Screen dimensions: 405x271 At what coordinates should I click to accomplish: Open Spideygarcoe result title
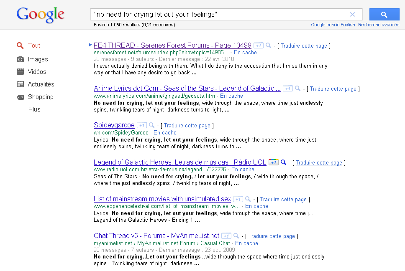point(114,125)
